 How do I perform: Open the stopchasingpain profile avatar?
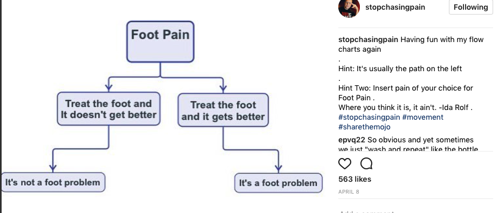point(349,8)
